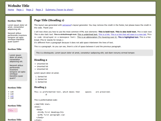Click the first sidebar 'Section Title' heading
161x121 pixels.
[15, 21]
